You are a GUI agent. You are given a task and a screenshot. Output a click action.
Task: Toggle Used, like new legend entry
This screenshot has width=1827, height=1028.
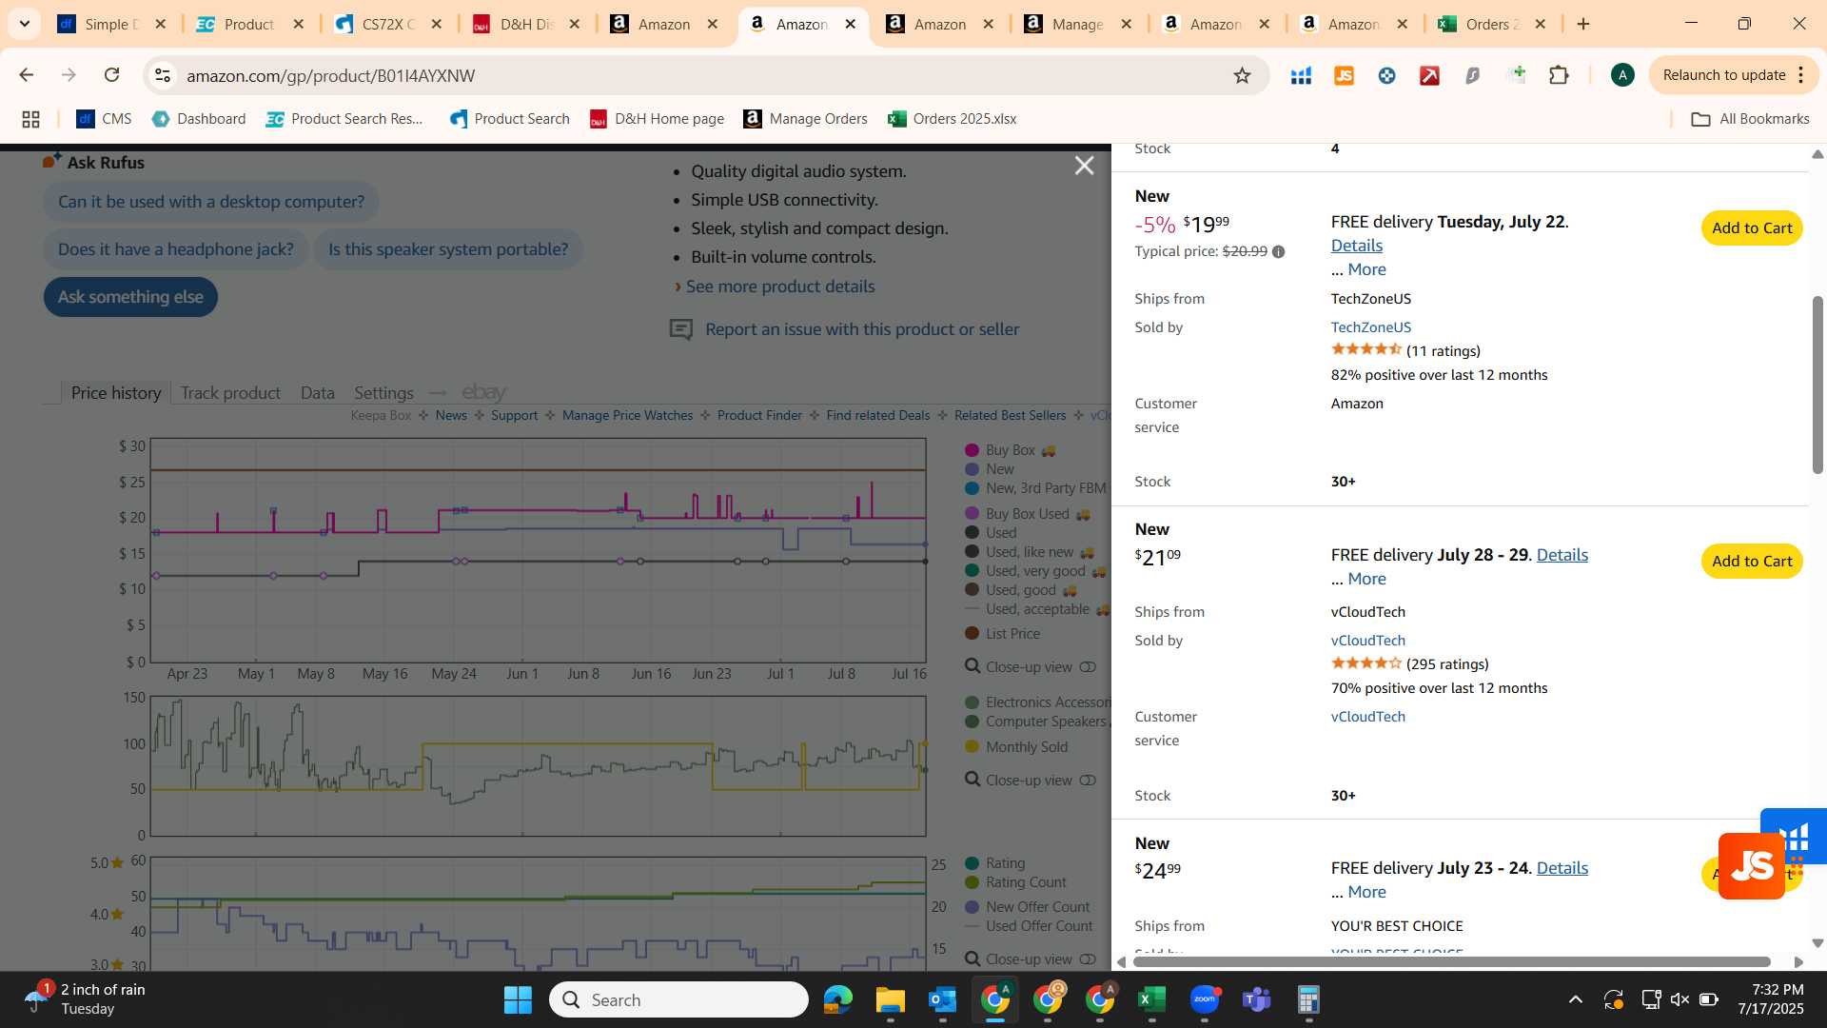[x=1030, y=552]
